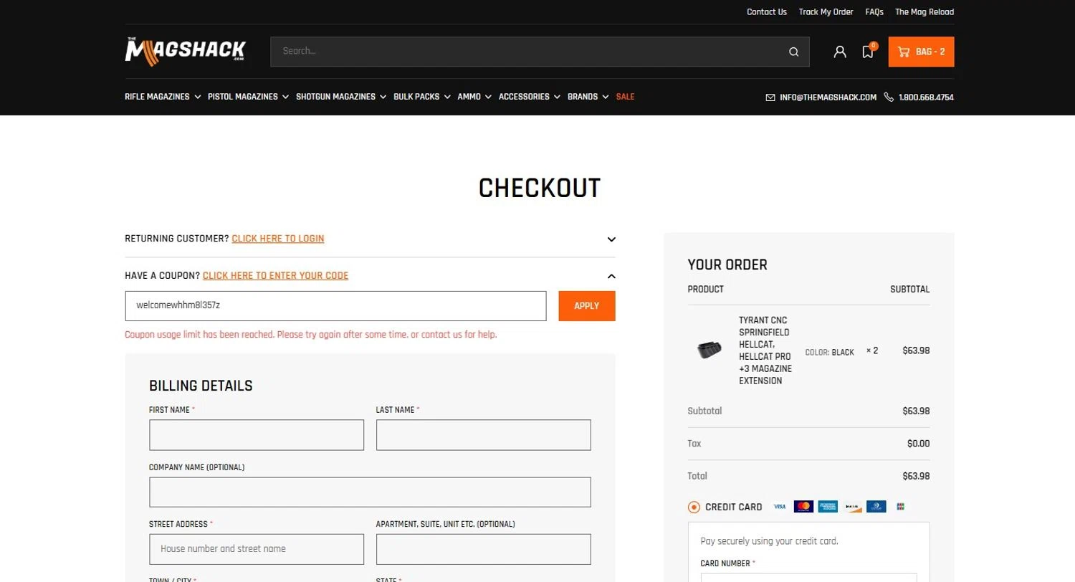This screenshot has height=582, width=1075.
Task: Click the MagShack logo
Action: point(185,51)
